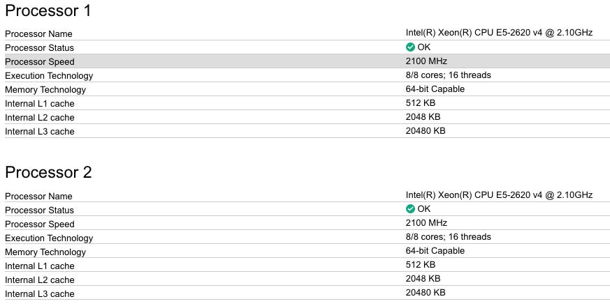Click Processor 1 Processor Name row label
This screenshot has width=610, height=306.
click(38, 33)
